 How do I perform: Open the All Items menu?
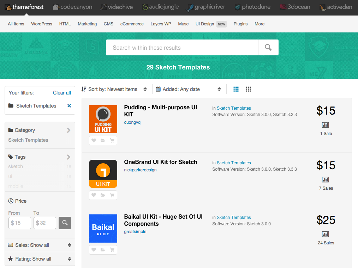point(16,24)
